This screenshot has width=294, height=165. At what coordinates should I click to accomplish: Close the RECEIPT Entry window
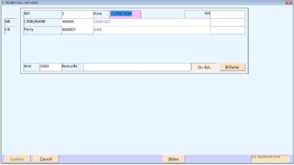[289, 2]
